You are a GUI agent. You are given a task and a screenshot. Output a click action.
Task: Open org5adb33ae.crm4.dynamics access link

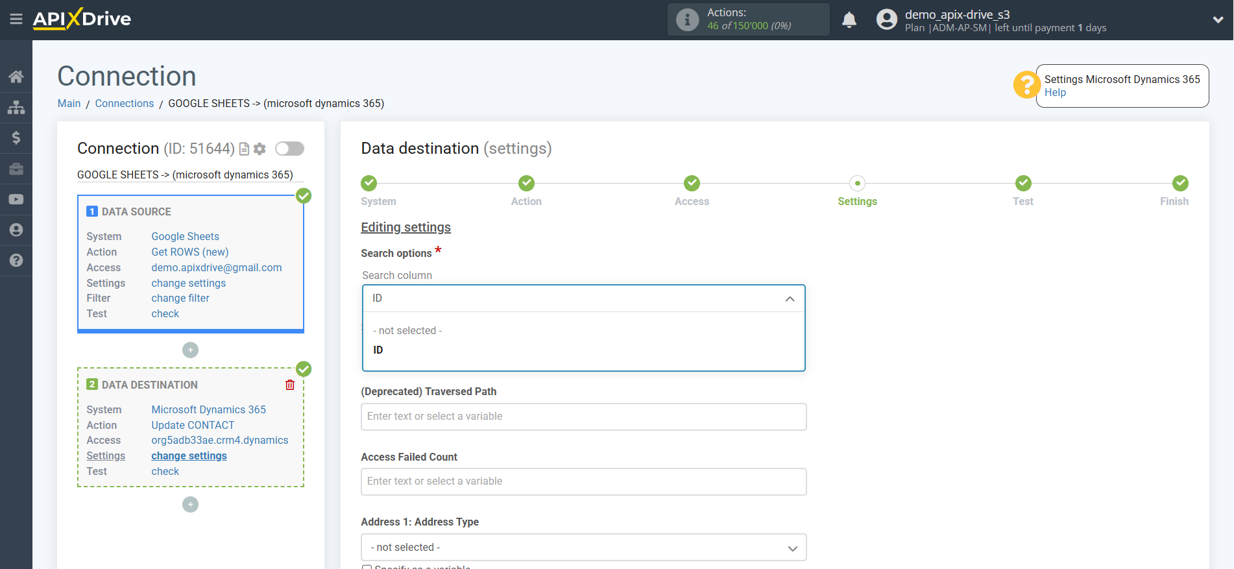pos(220,441)
